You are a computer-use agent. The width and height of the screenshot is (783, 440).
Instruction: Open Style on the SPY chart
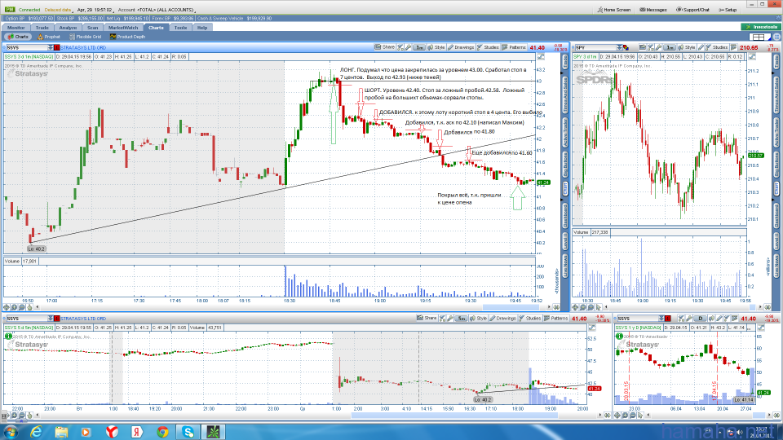[687, 47]
